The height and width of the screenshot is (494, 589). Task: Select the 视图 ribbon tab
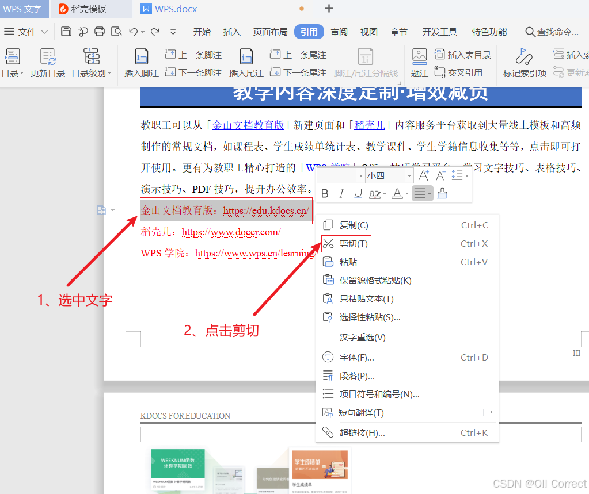coord(368,32)
